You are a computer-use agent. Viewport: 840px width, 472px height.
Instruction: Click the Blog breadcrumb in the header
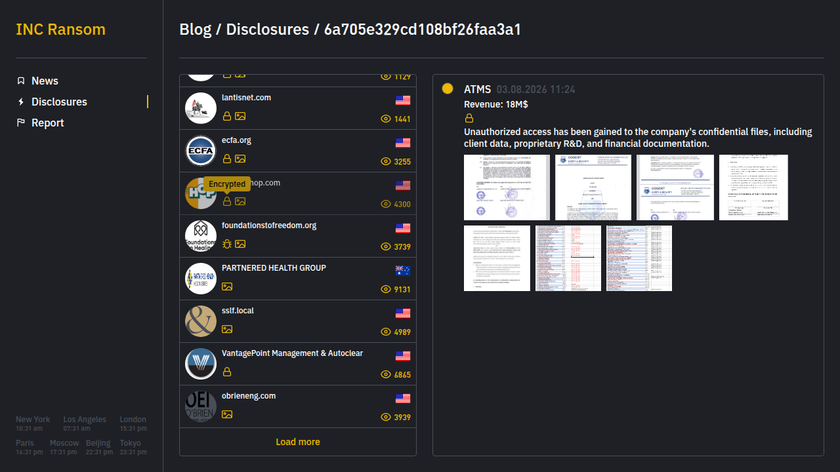[196, 29]
